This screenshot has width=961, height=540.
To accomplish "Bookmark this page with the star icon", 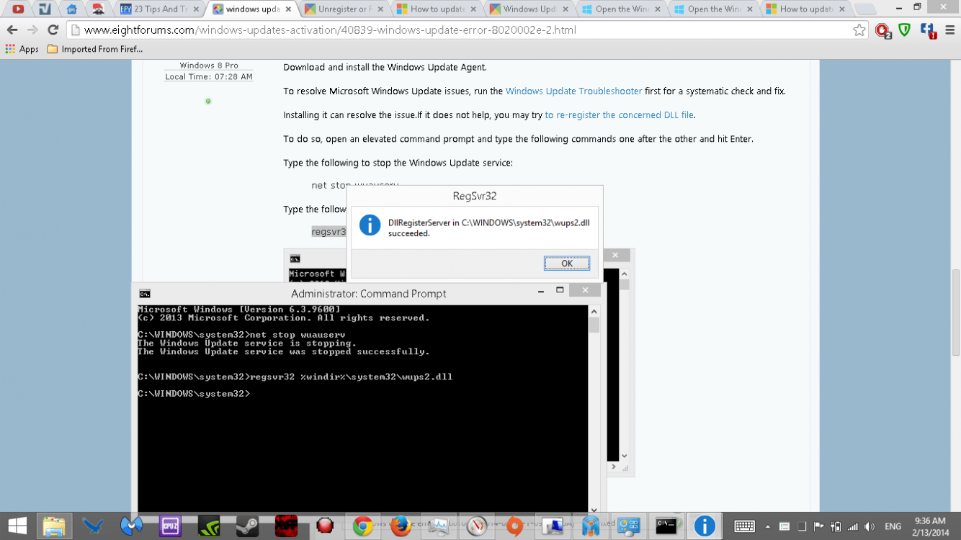I will (x=859, y=30).
